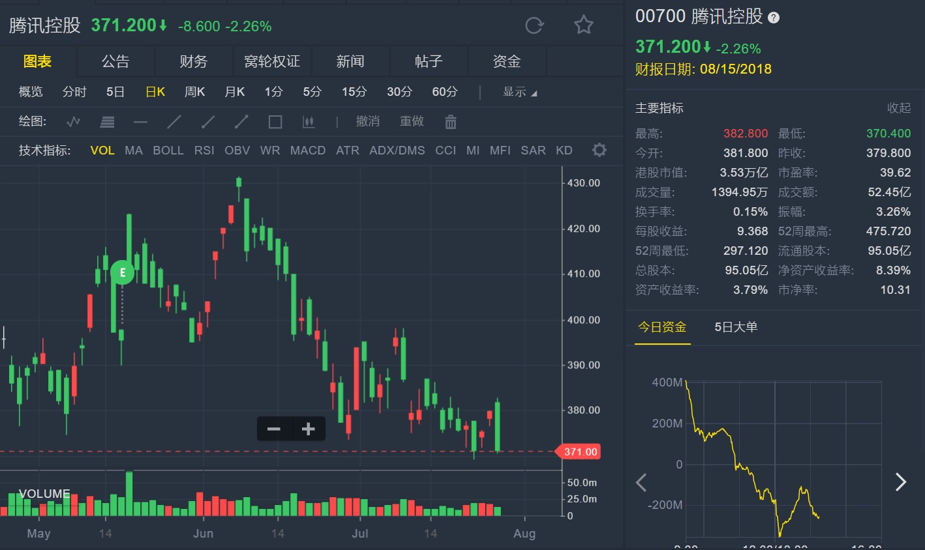Go to next panel with right chevron
The height and width of the screenshot is (550, 925).
pyautogui.click(x=900, y=482)
